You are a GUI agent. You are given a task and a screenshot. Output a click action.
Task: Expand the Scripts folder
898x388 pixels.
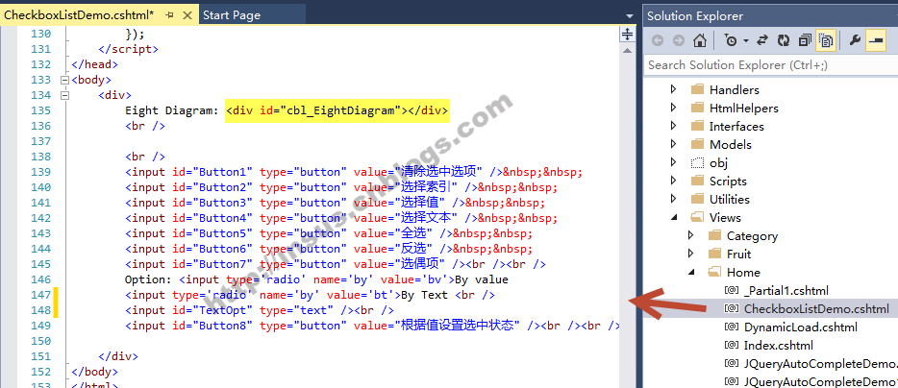click(673, 182)
